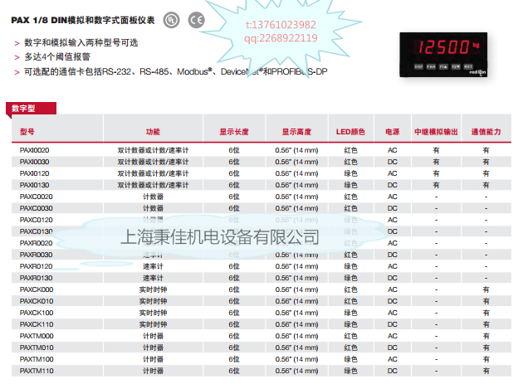
Task: Click the 型号 column header
Action: pyautogui.click(x=27, y=132)
